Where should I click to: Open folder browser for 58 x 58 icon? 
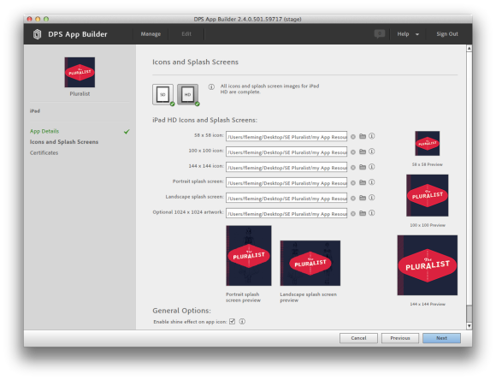click(x=363, y=136)
